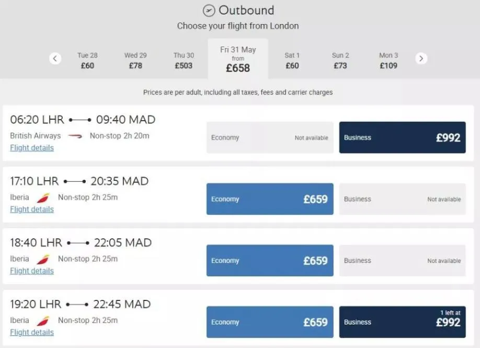Choose Business £992 on 06:20 flight
Image resolution: width=480 pixels, height=348 pixels.
point(402,137)
